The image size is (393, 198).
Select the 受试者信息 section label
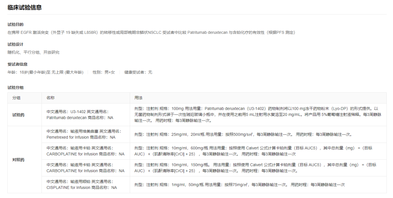(x=17, y=64)
